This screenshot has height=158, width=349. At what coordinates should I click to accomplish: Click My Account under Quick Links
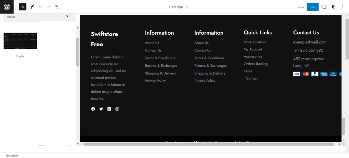point(253,49)
